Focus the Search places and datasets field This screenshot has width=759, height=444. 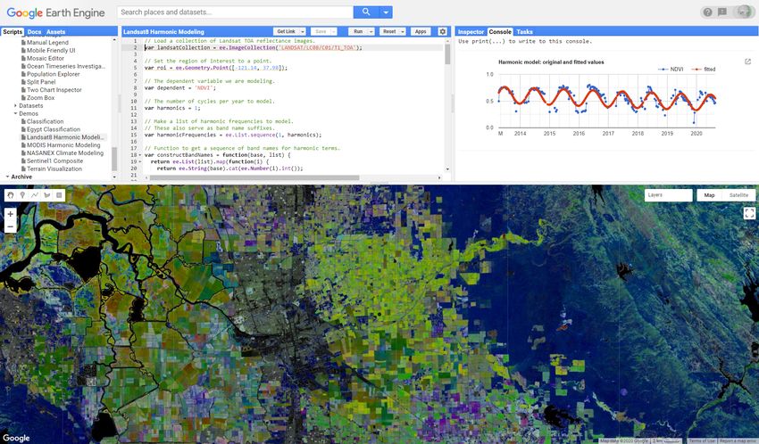pos(235,12)
